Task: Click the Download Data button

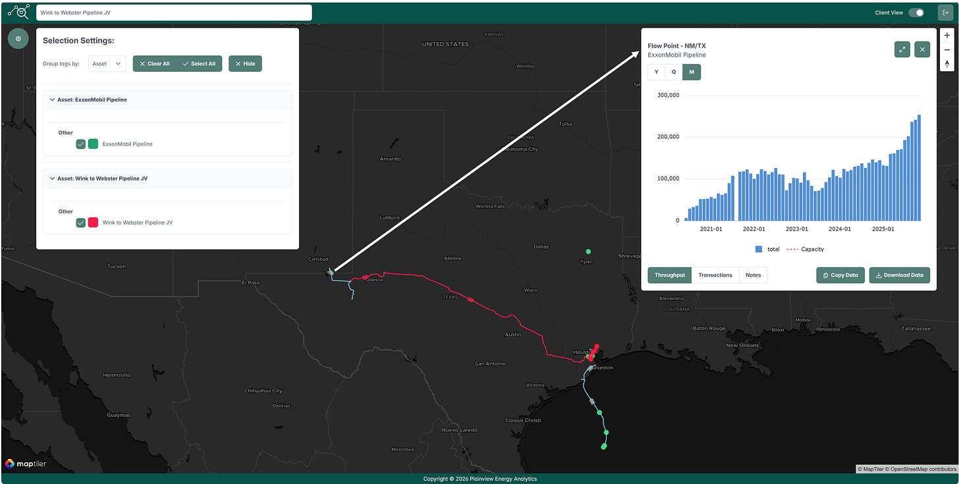Action: (900, 275)
